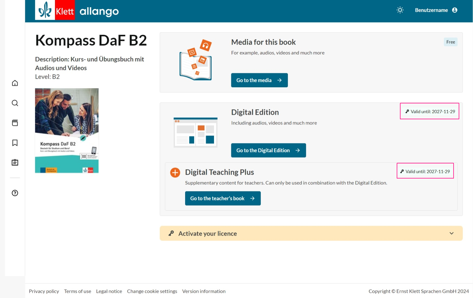This screenshot has width=473, height=298.
Task: Open the Benutzername account menu
Action: 436,10
